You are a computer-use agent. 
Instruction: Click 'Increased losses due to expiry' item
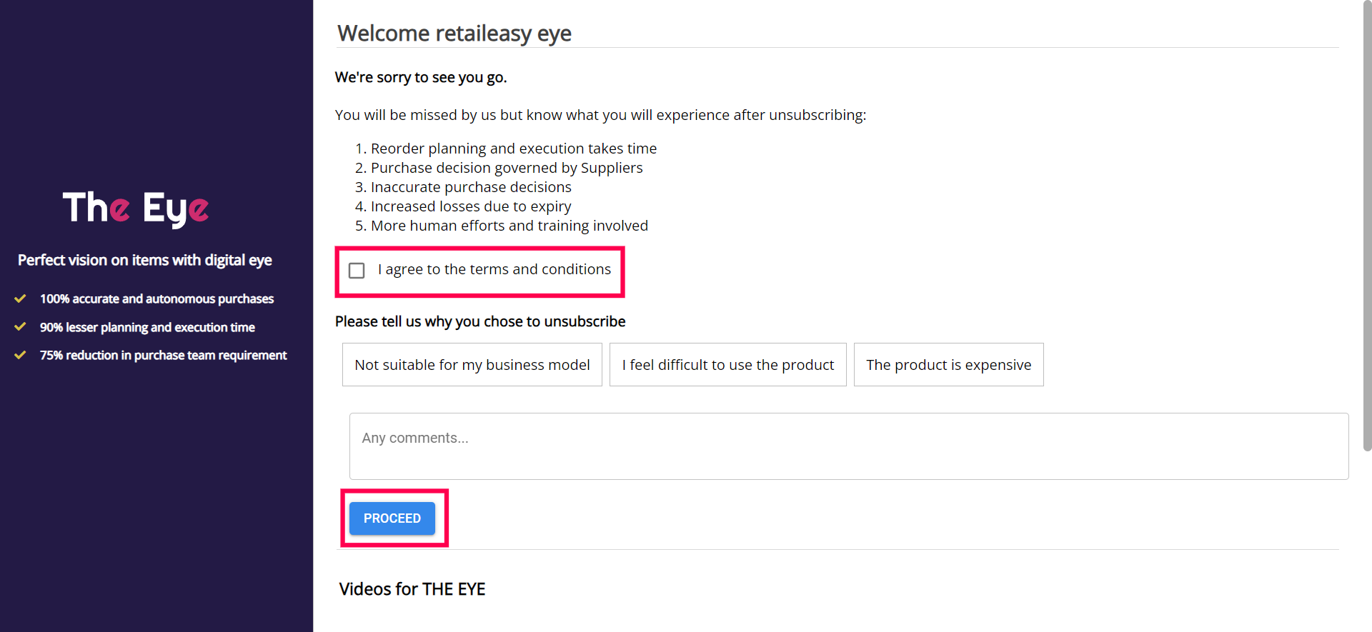[x=470, y=206]
